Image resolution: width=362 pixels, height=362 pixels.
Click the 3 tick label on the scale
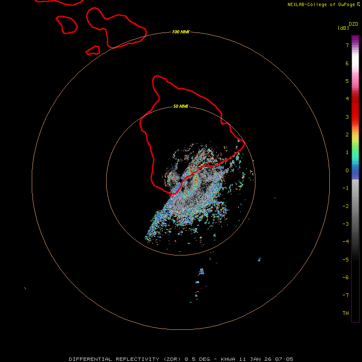tap(347, 117)
